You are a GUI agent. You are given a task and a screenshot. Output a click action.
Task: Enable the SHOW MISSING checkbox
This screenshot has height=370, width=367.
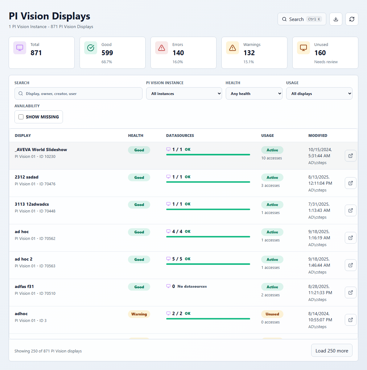pyautogui.click(x=21, y=117)
